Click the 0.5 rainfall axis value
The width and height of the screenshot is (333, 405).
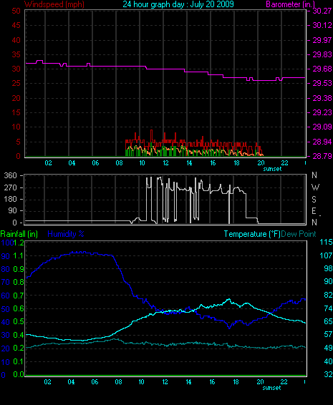19,322
